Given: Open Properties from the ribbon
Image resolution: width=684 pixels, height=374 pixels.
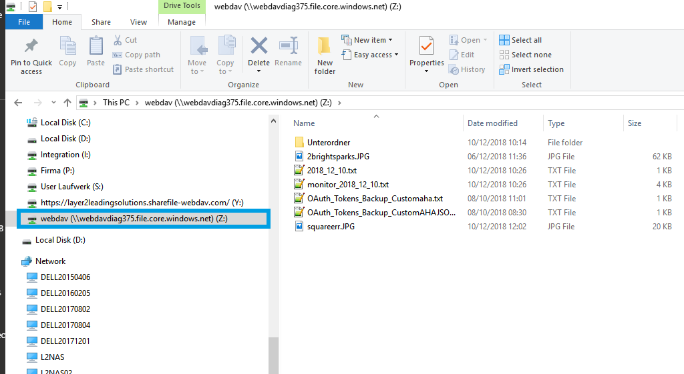Looking at the screenshot, I should pos(426,47).
